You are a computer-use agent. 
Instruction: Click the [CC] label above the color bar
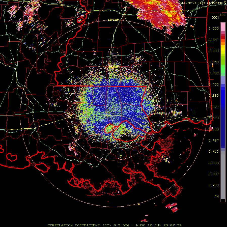coord(215,17)
